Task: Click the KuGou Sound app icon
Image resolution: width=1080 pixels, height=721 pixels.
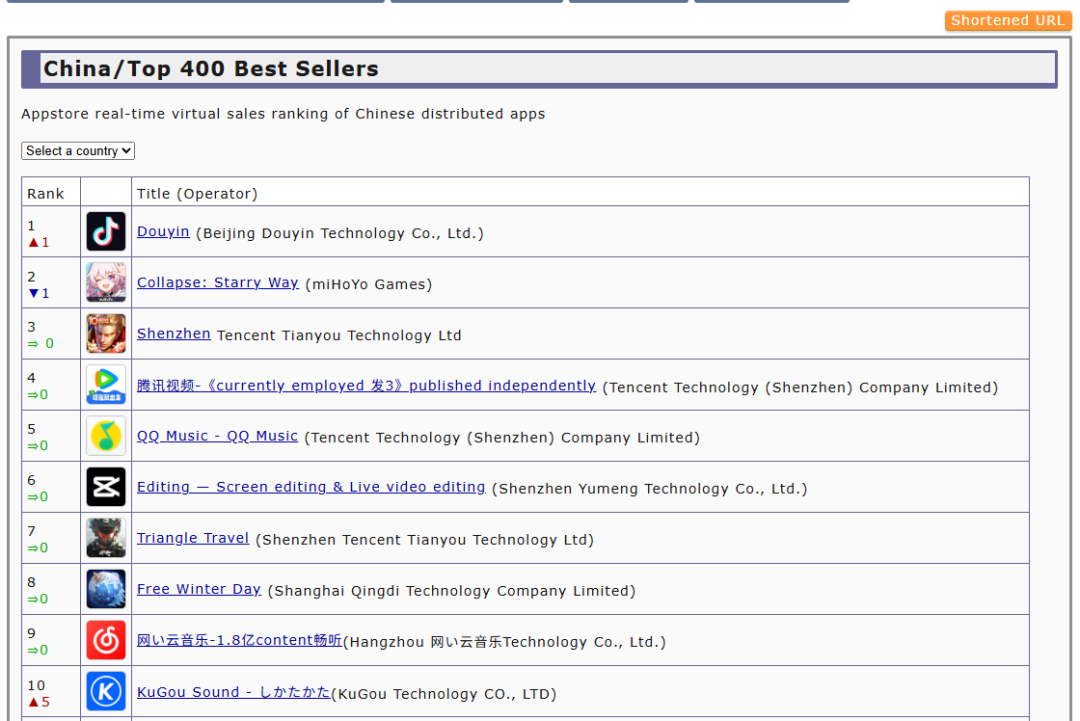Action: pos(106,691)
